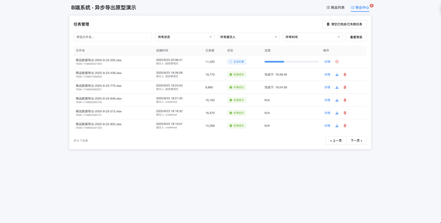The image size is (441, 223).
Task: Delete the export task ending 646.xlsx
Action: pos(345,100)
